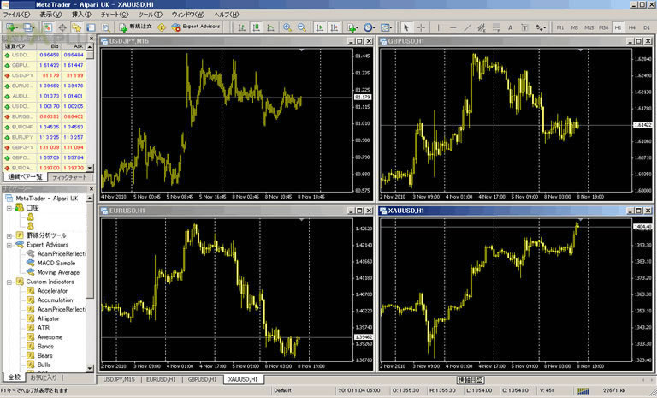Pick the Fibonacci retracement tool
657x398 pixels.
pos(496,27)
